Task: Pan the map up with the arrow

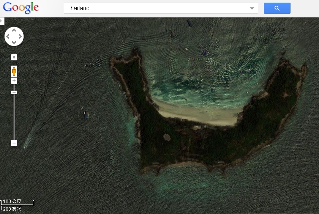Action: tap(14, 30)
